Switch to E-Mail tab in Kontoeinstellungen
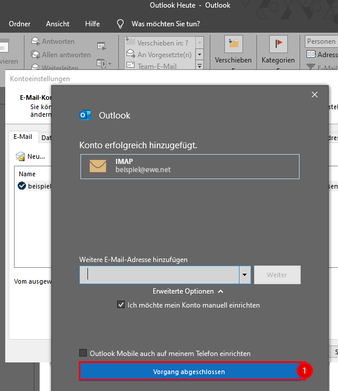Image resolution: width=338 pixels, height=391 pixels. (23, 137)
